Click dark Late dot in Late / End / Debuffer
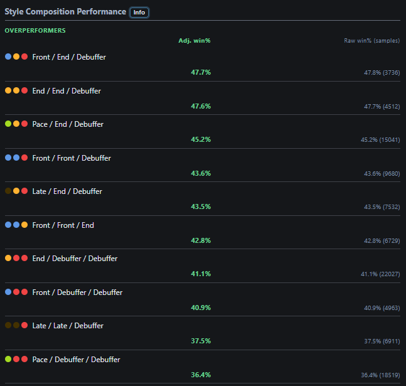Screen dimensions: 406x386 pos(8,191)
